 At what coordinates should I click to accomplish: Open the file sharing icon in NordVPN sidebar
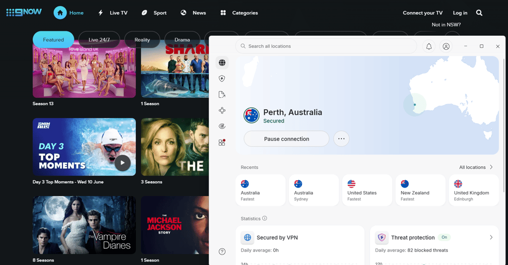(222, 94)
